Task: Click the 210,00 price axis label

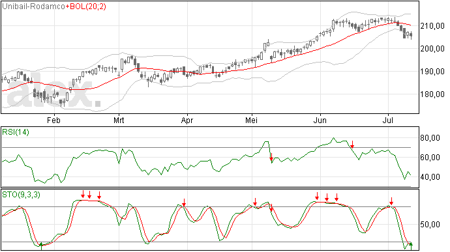Action: click(x=432, y=26)
